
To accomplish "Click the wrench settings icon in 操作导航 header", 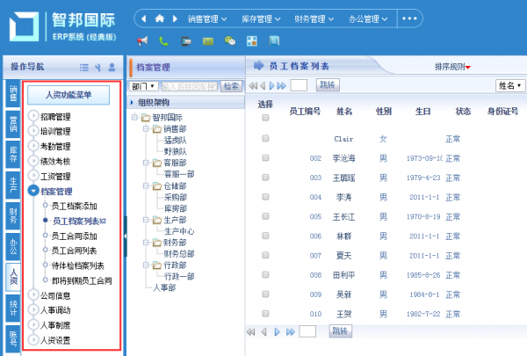I will pyautogui.click(x=97, y=68).
